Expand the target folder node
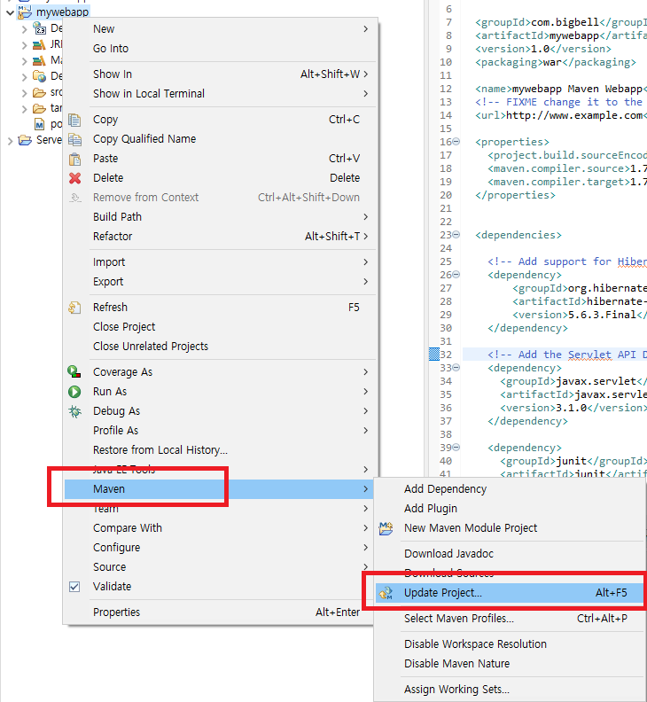The image size is (647, 702). click(25, 109)
